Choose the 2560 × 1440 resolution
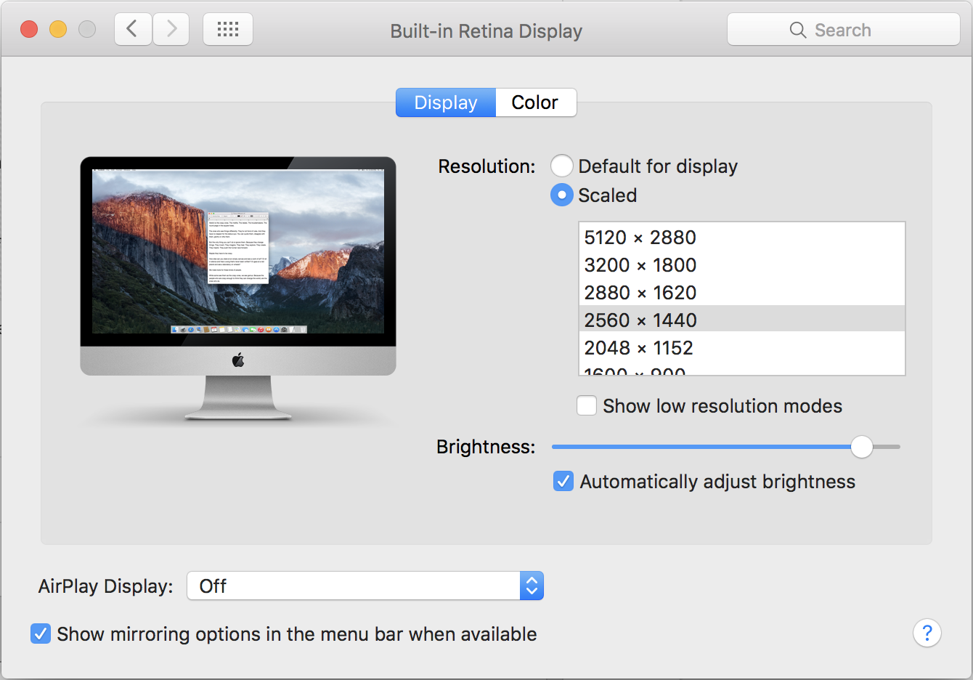973x680 pixels. click(742, 320)
